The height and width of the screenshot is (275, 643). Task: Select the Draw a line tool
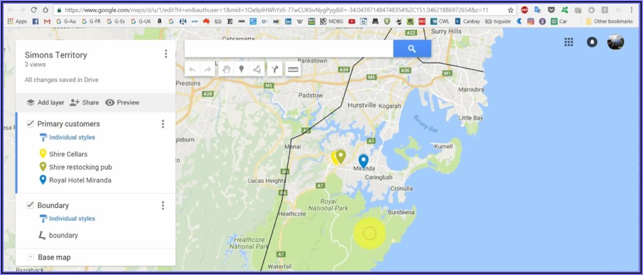(x=257, y=70)
